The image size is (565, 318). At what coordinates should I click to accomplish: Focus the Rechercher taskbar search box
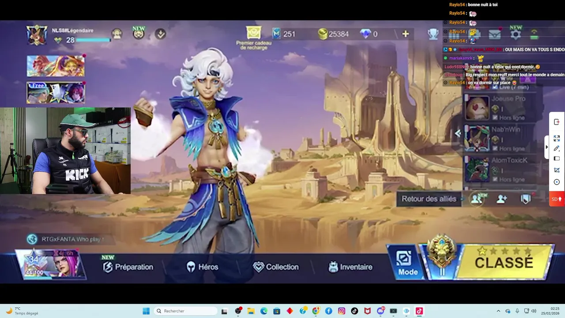click(x=186, y=311)
